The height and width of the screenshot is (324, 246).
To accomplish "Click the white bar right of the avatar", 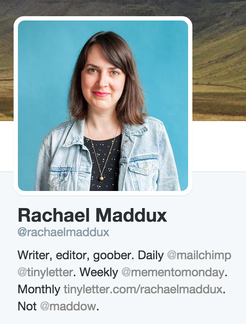I will pyautogui.click(x=219, y=146).
